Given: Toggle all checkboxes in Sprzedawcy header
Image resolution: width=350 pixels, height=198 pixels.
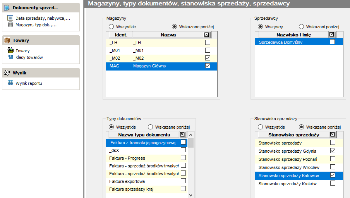Looking at the screenshot, I should point(332,34).
